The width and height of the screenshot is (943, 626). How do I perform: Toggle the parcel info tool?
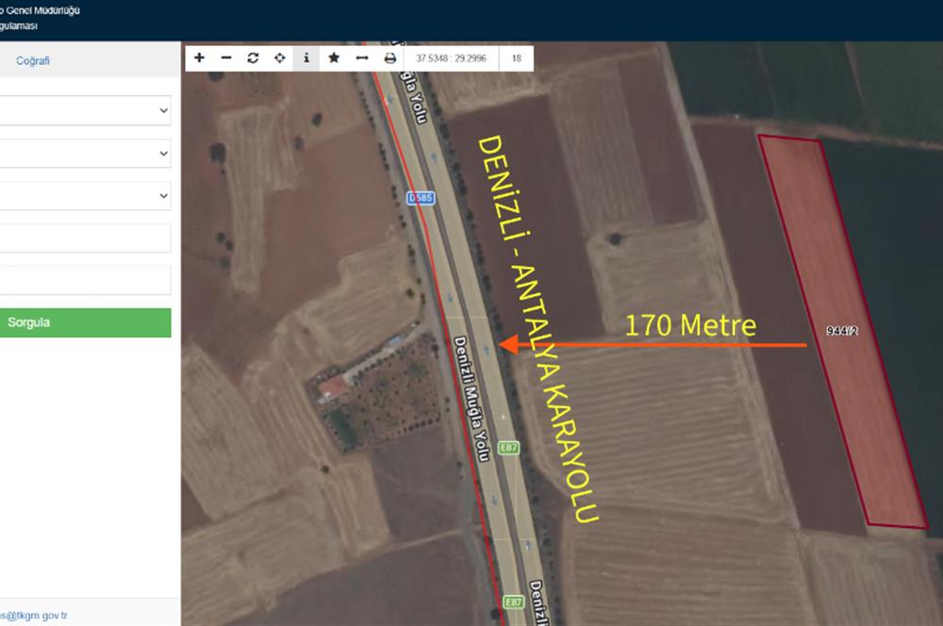[306, 58]
